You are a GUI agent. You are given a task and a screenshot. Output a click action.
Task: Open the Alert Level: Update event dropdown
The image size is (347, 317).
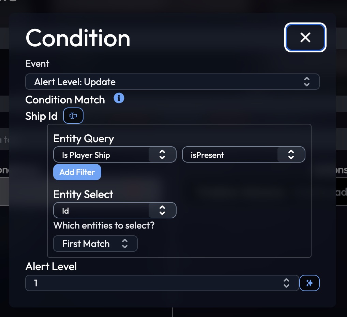pyautogui.click(x=172, y=82)
